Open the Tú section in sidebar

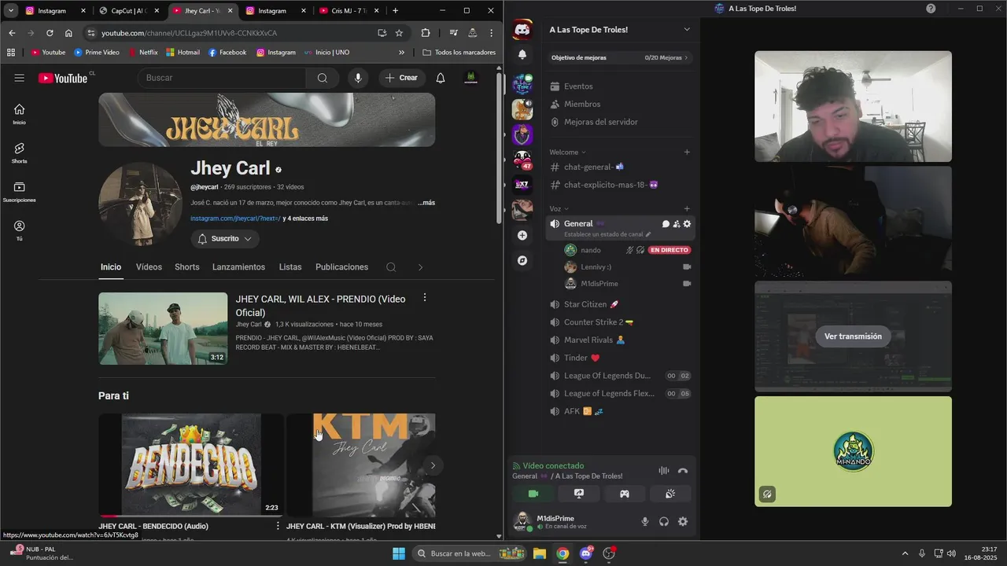(19, 230)
